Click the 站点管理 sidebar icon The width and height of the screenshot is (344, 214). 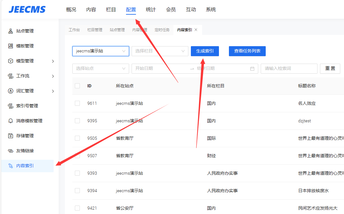coord(10,31)
